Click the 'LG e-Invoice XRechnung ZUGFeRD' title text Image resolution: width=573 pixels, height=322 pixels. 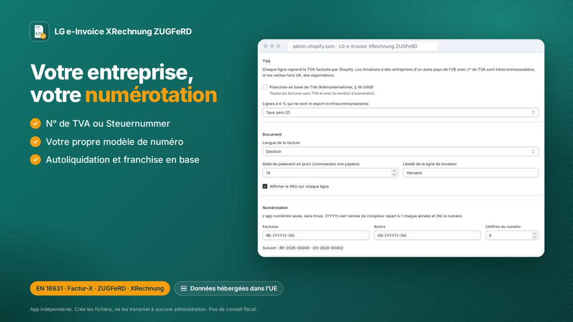[x=123, y=31]
